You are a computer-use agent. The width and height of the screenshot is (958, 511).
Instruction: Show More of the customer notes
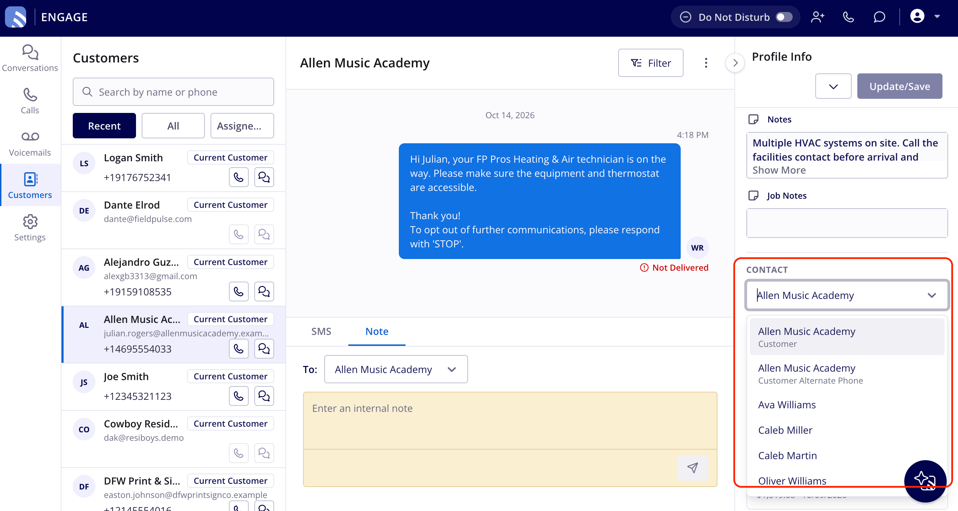pos(779,170)
